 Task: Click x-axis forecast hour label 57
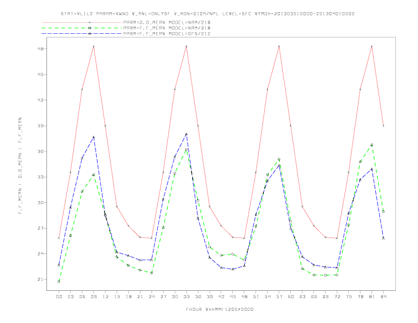coord(279,297)
